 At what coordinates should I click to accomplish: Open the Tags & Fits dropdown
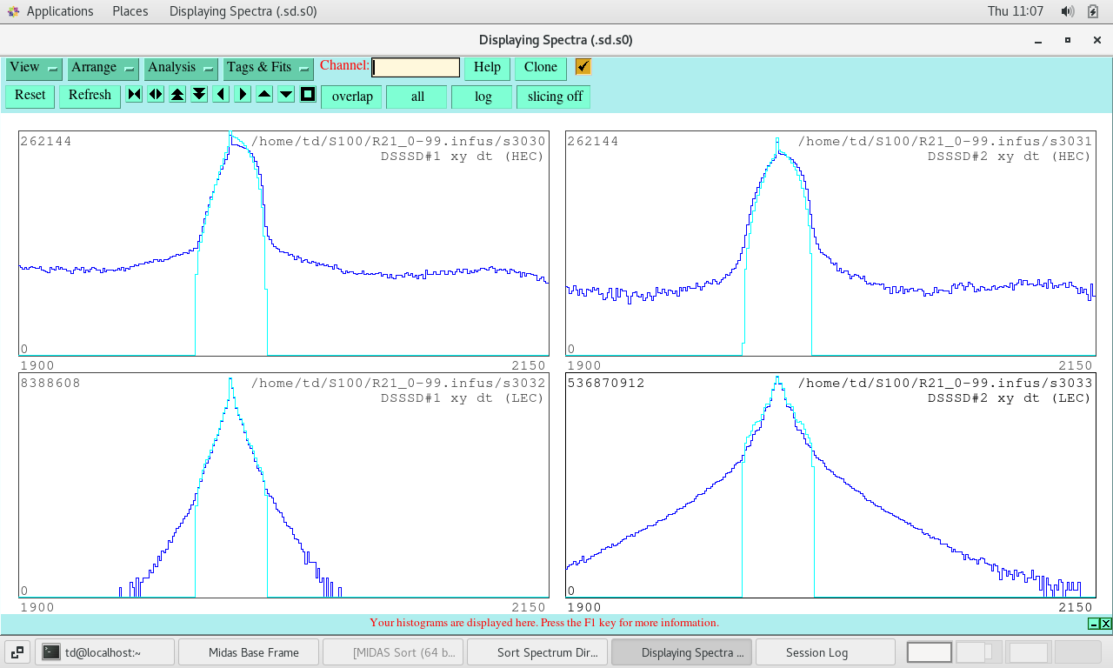268,68
